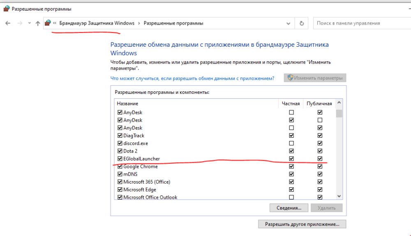Click the breadcrumb double chevron
This screenshot has height=236, width=411.
55,23
